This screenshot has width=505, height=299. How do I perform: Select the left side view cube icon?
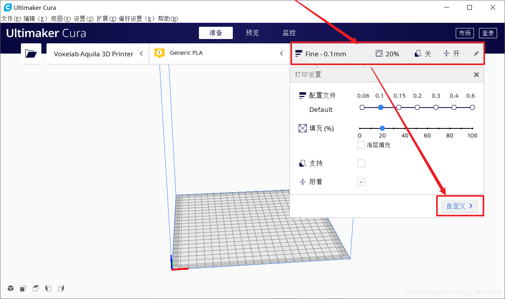[48, 288]
